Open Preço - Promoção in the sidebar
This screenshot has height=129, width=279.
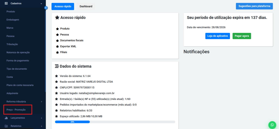coord(16,110)
